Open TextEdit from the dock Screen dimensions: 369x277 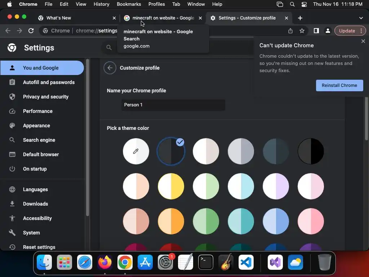[x=186, y=262]
